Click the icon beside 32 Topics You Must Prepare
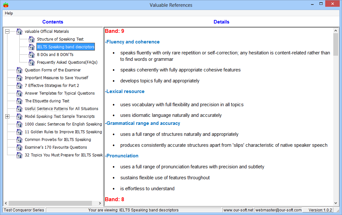The height and width of the screenshot is (215, 342). click(x=19, y=155)
